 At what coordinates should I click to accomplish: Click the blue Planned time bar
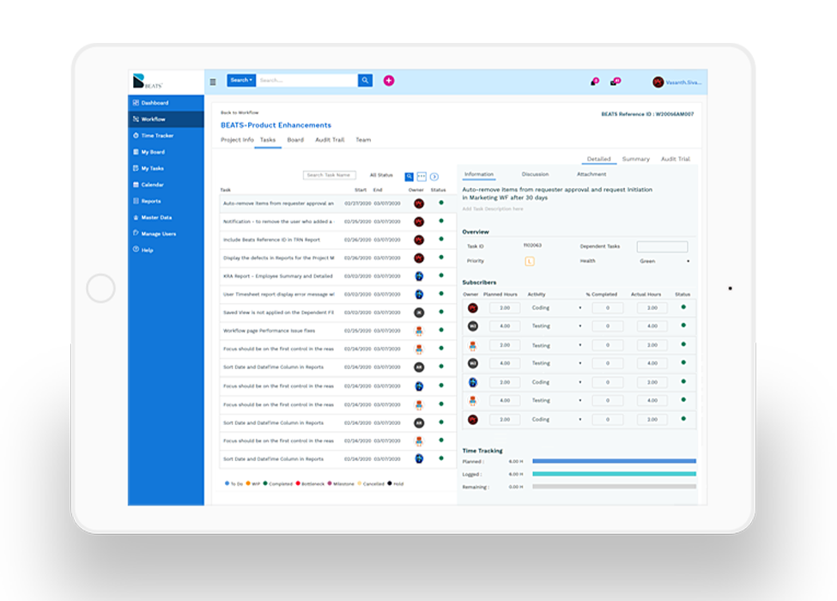click(x=615, y=461)
